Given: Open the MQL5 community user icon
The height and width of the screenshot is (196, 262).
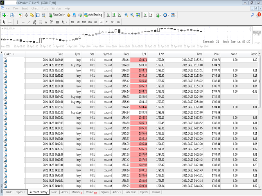Looking at the screenshot, I should click(x=75, y=15).
